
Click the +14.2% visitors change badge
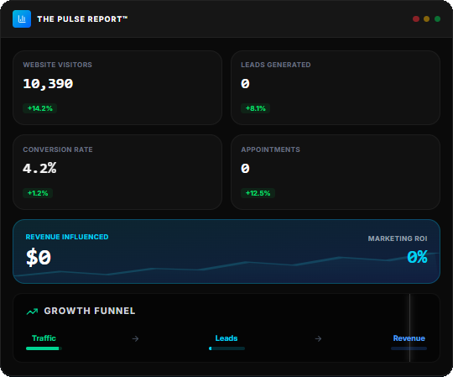(40, 108)
